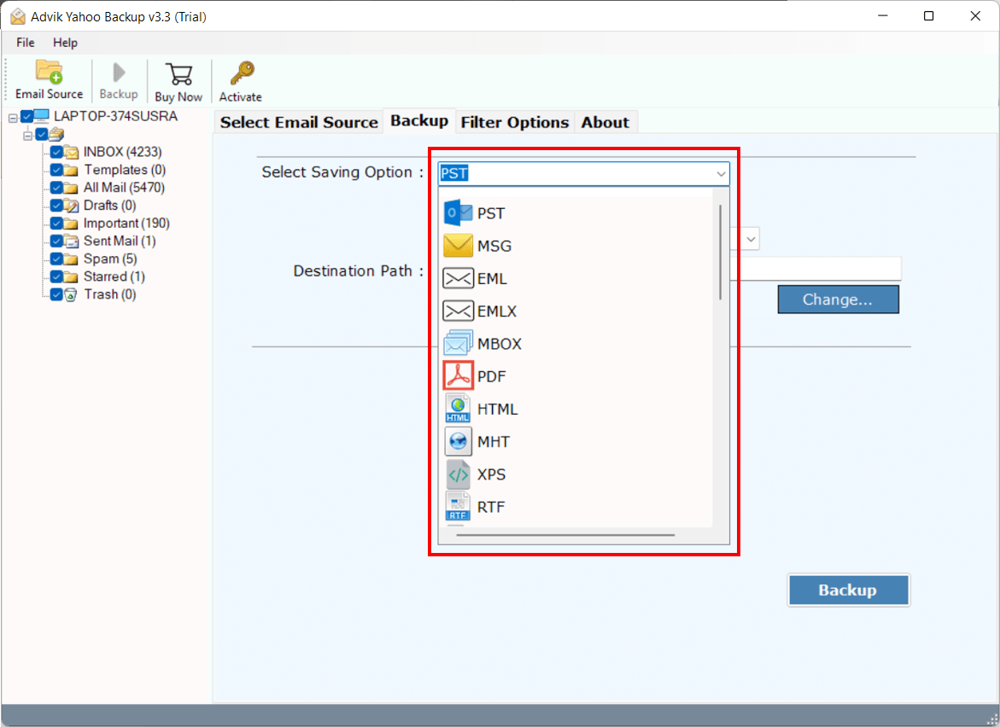This screenshot has width=1000, height=727.
Task: Select the XPS saving format
Action: pyautogui.click(x=494, y=474)
